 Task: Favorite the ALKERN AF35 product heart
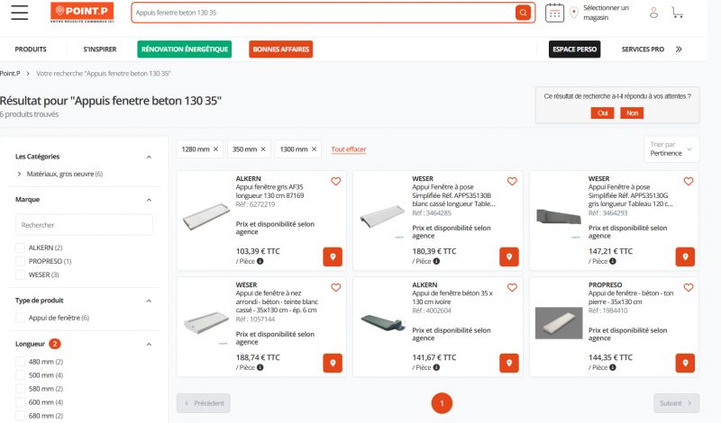coord(336,181)
